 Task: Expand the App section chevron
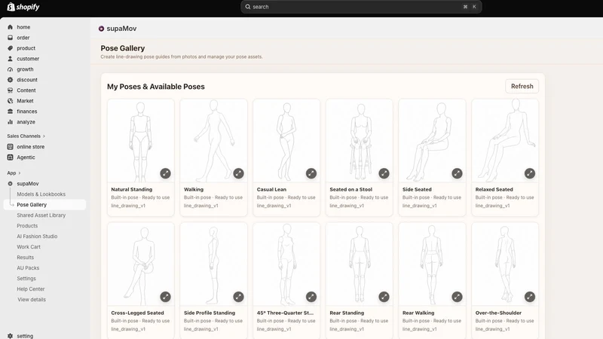pyautogui.click(x=20, y=173)
